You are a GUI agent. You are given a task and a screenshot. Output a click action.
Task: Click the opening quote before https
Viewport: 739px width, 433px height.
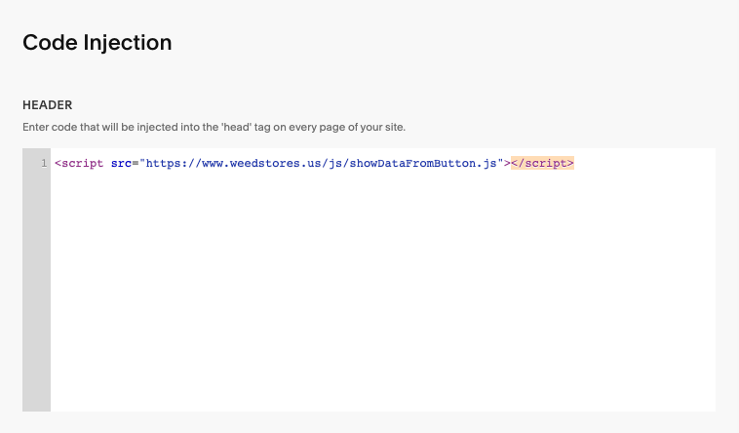click(x=142, y=162)
